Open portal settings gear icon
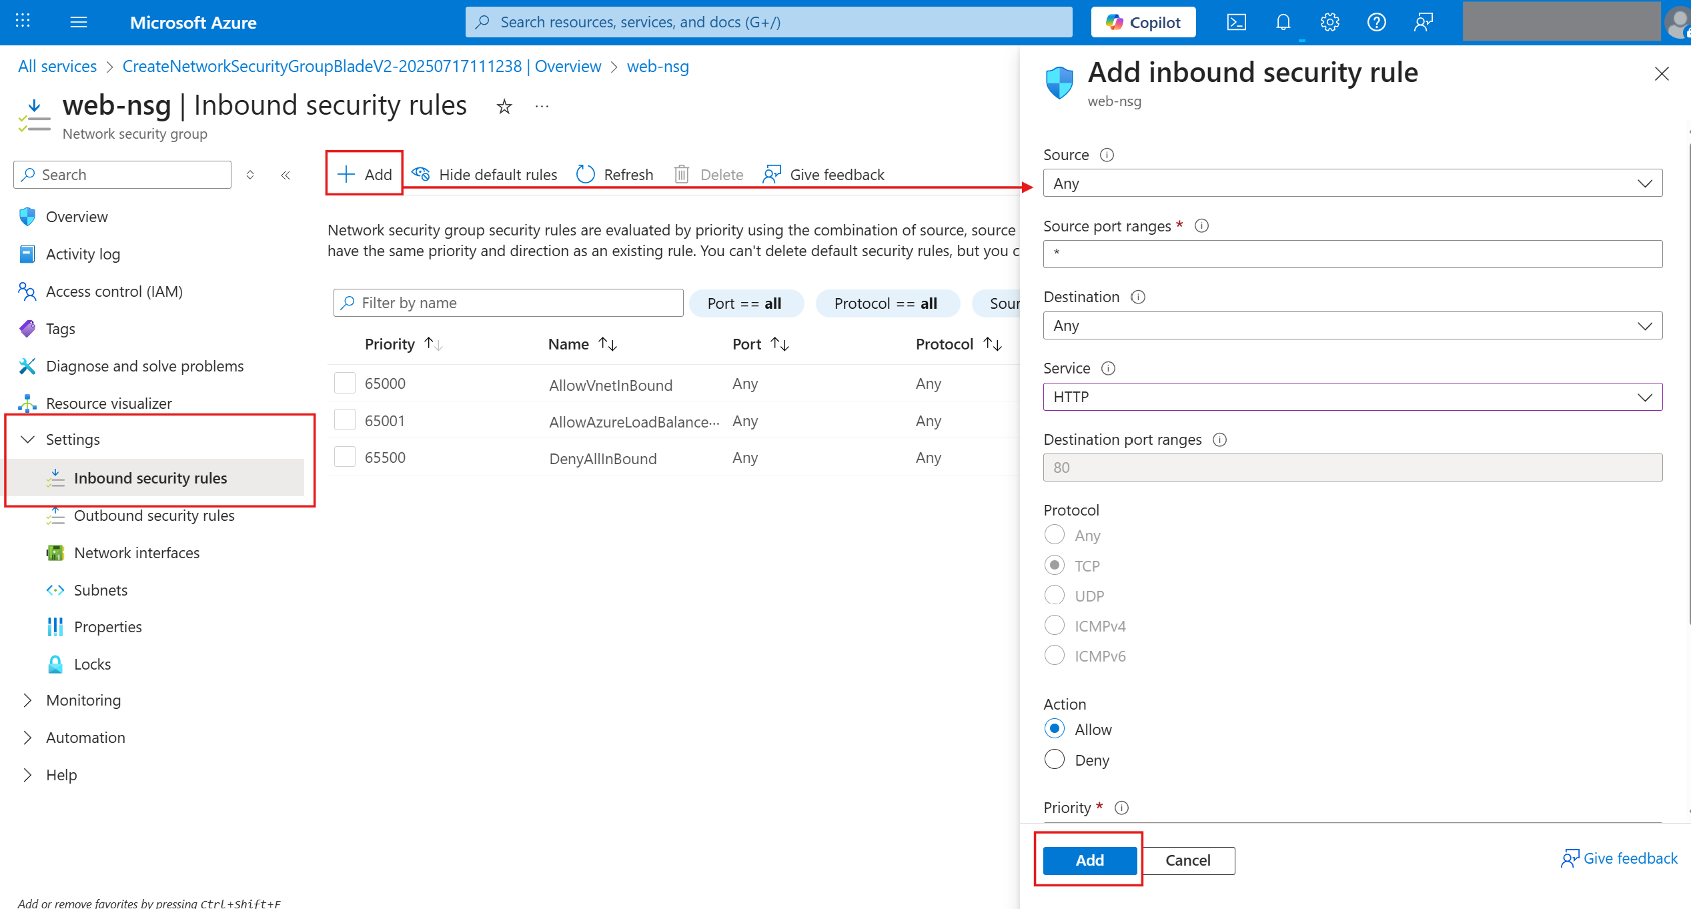The width and height of the screenshot is (1691, 909). [1329, 22]
